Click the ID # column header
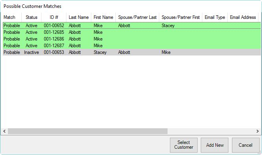This screenshot has width=262, height=155. click(54, 17)
